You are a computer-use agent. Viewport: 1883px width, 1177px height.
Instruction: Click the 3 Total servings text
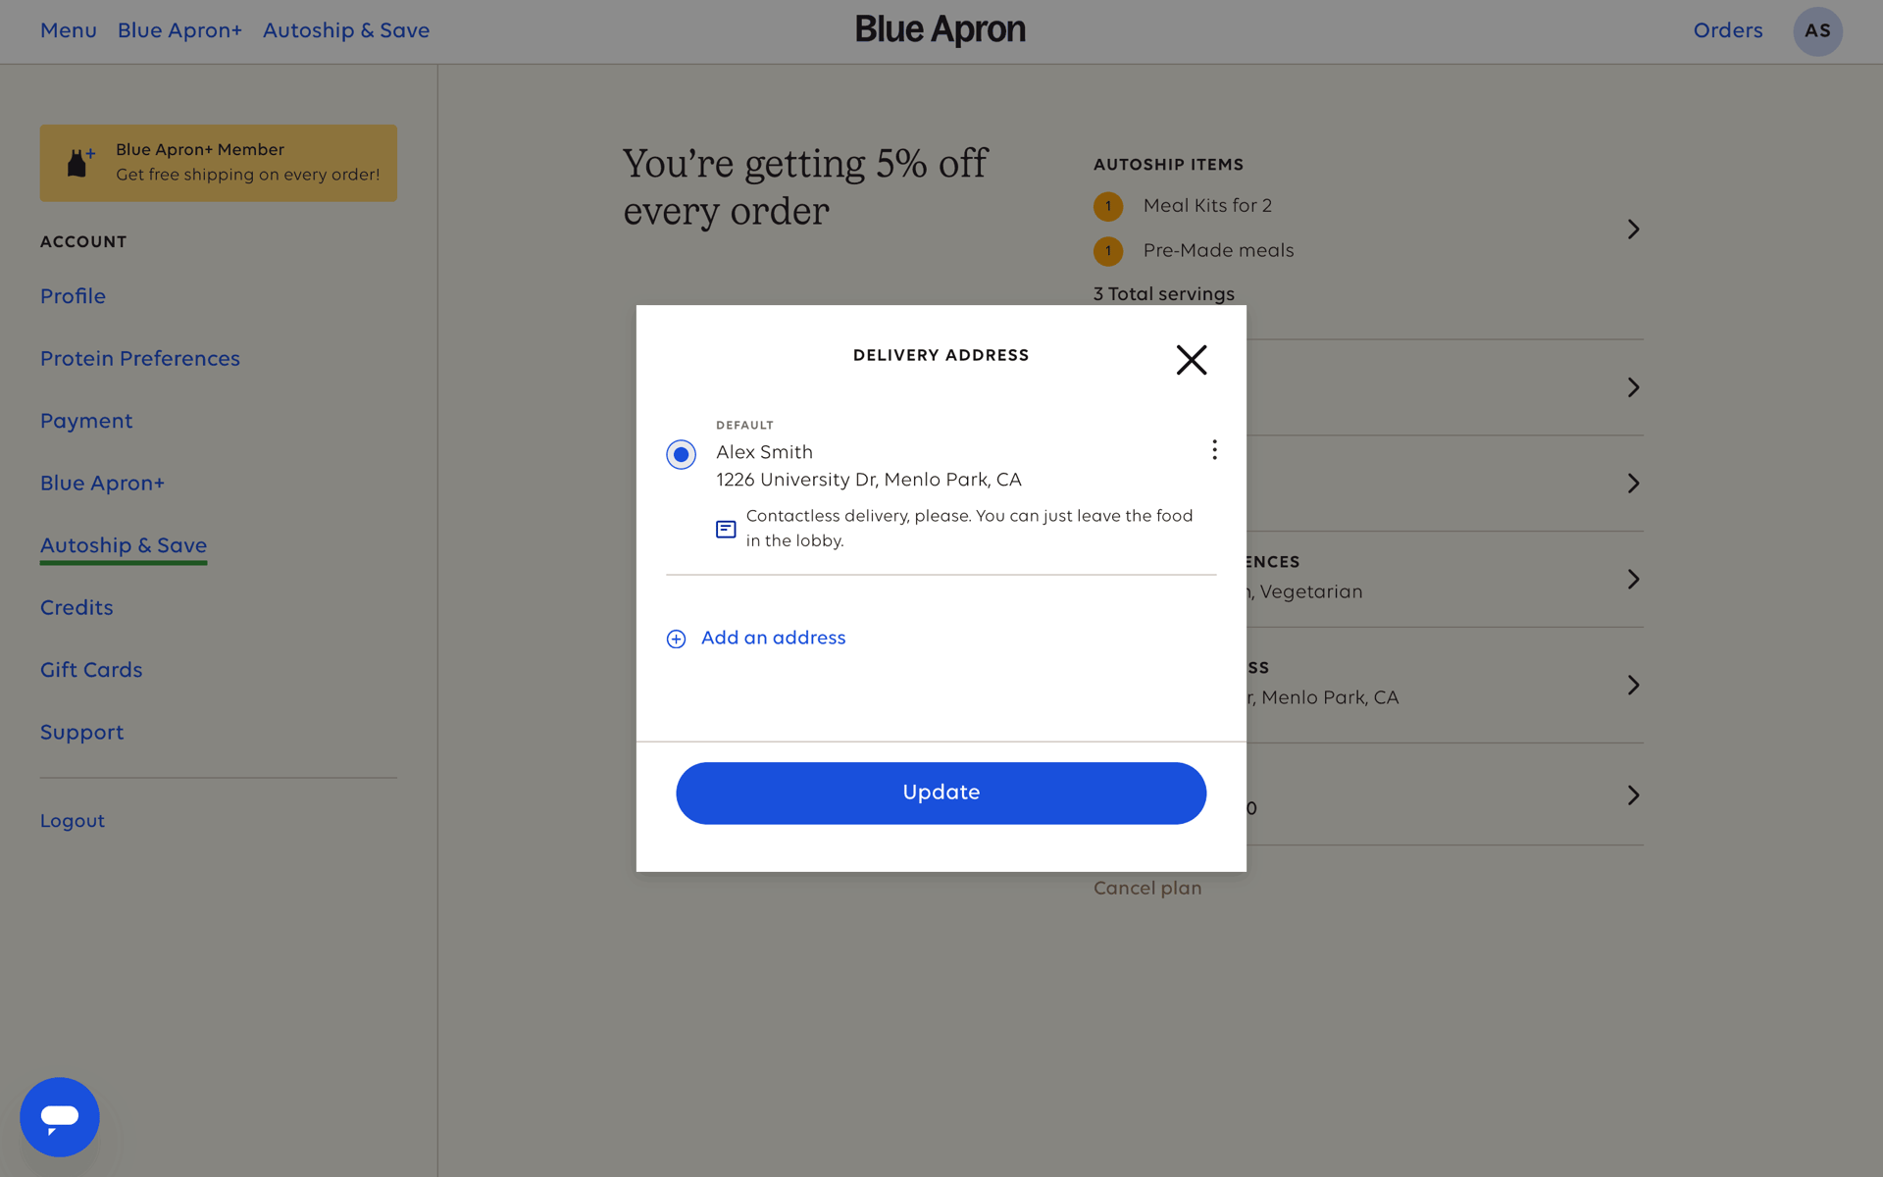(1164, 294)
